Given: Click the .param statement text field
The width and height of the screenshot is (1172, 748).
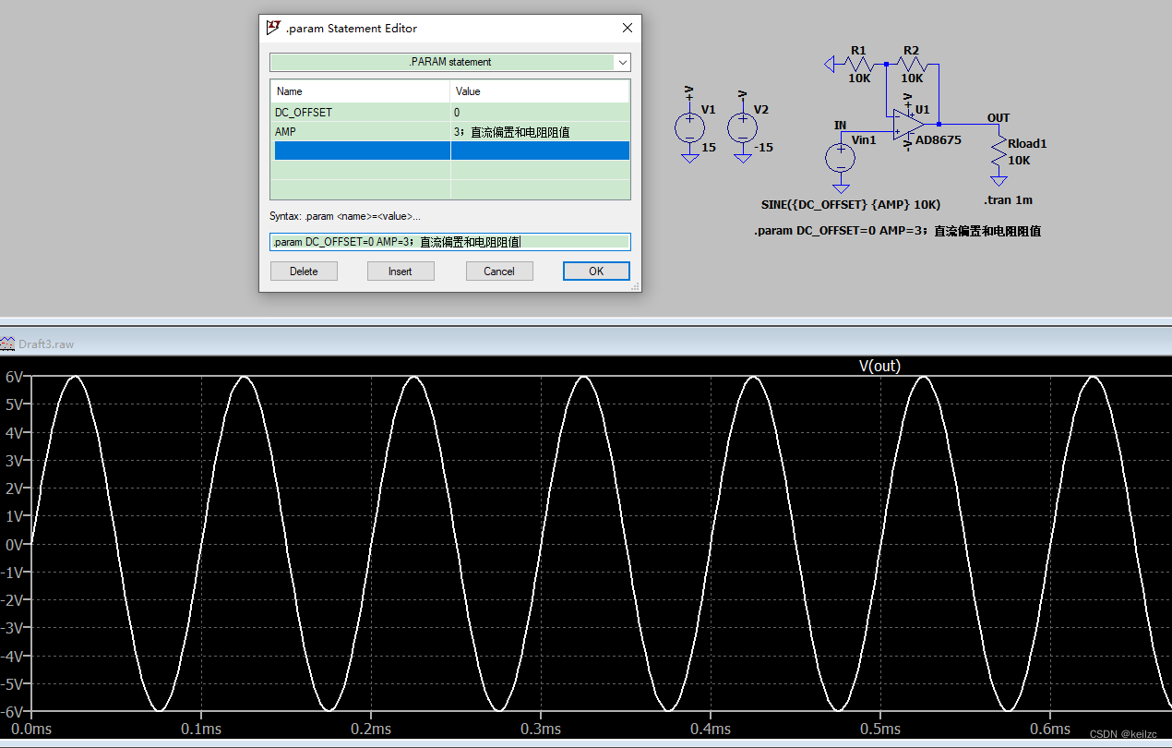Looking at the screenshot, I should [450, 242].
